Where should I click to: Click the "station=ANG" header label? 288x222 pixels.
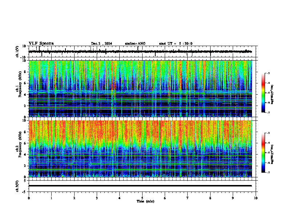[x=135, y=44]
